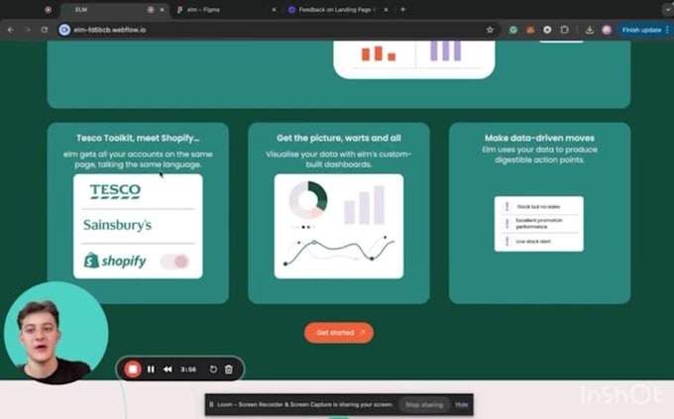Click the recording indicator on ELM tab
Image resolution: width=674 pixels, height=419 pixels.
pos(151,10)
